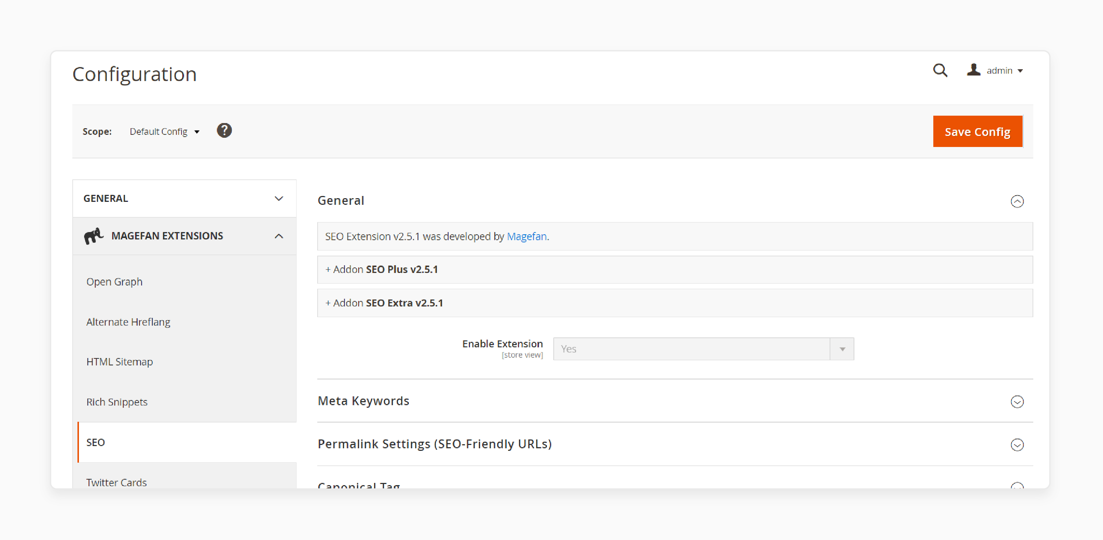
Task: Switch to the Rich Snippets tab
Action: pyautogui.click(x=117, y=402)
